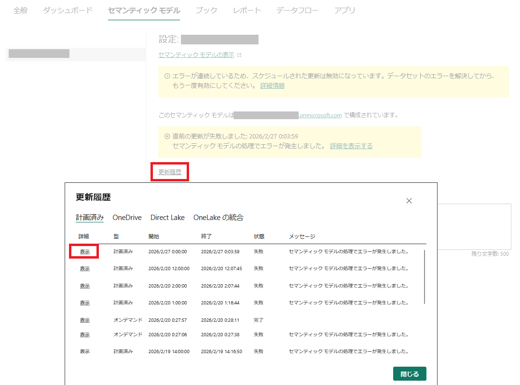This screenshot has height=385, width=520.
Task: Click 詳細を表示する error details link
Action: coord(351,146)
